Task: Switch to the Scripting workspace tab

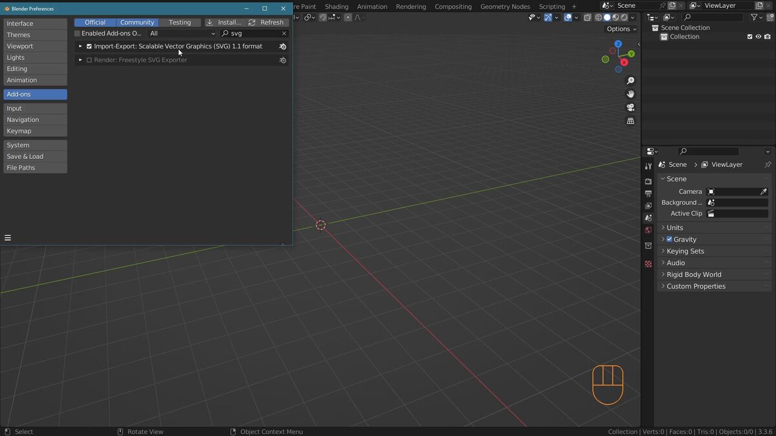Action: [552, 6]
